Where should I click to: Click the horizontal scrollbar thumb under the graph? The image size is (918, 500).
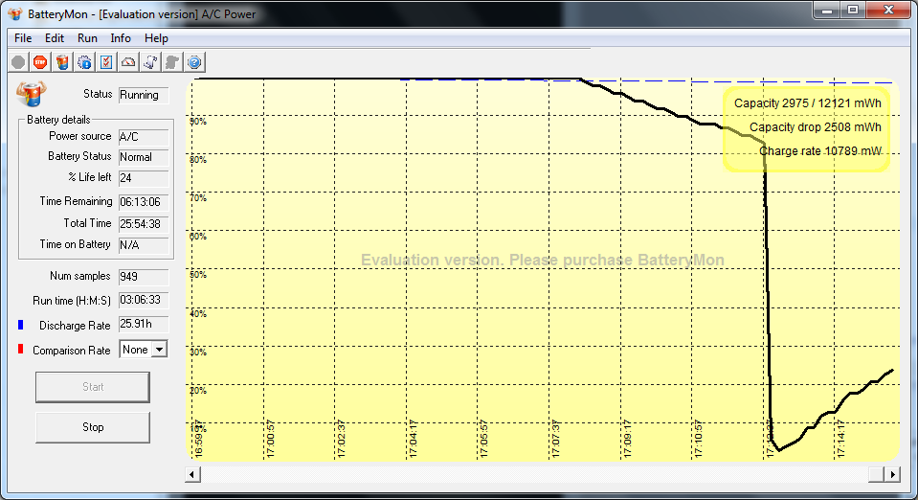[876, 474]
